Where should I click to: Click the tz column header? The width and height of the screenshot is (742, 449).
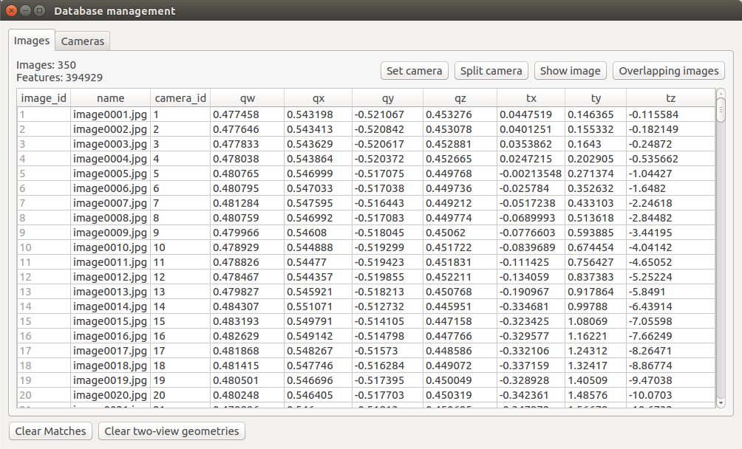coord(670,97)
